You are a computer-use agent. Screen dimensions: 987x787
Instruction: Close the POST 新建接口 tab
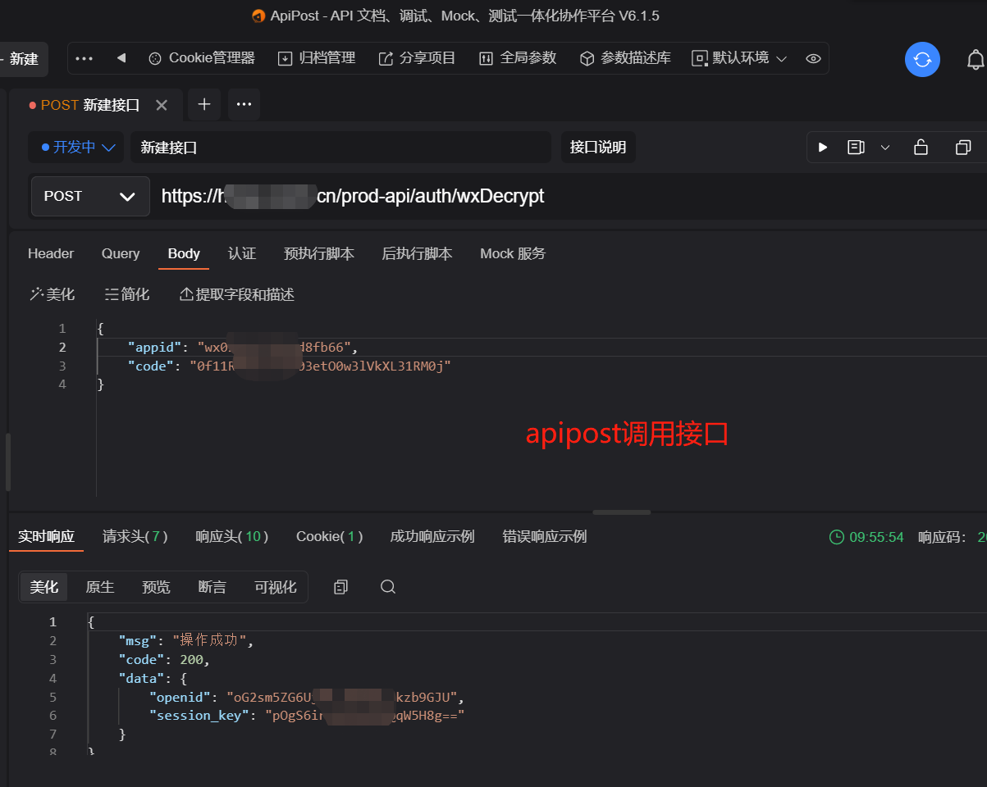click(162, 105)
